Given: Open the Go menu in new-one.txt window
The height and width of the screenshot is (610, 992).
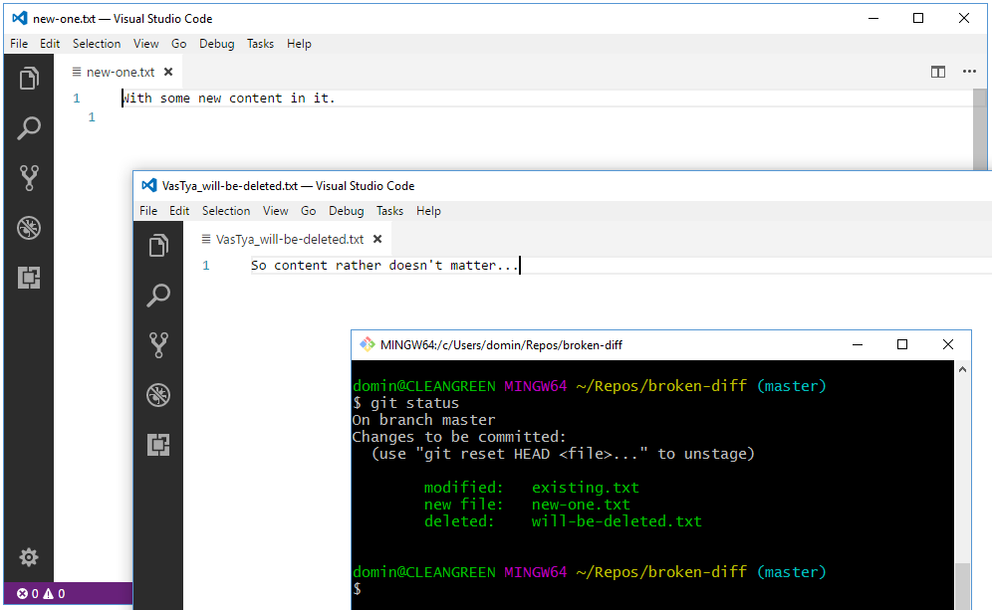Looking at the screenshot, I should pyautogui.click(x=178, y=44).
